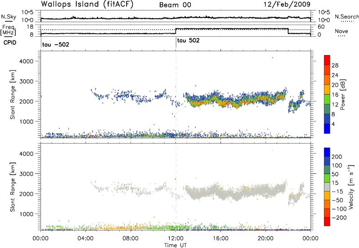Click the "3000" tick on power panel axis
The image size is (359, 248).
(26, 81)
